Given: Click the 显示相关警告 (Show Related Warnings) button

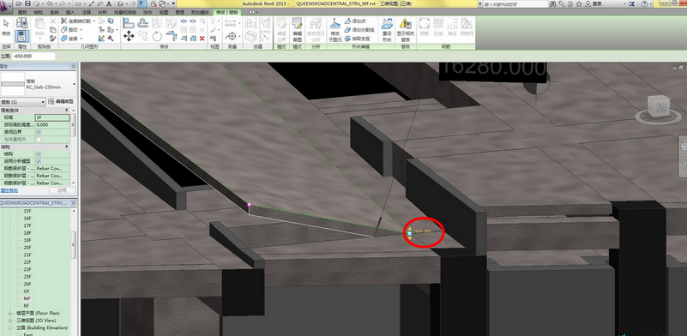Looking at the screenshot, I should pyautogui.click(x=406, y=29).
